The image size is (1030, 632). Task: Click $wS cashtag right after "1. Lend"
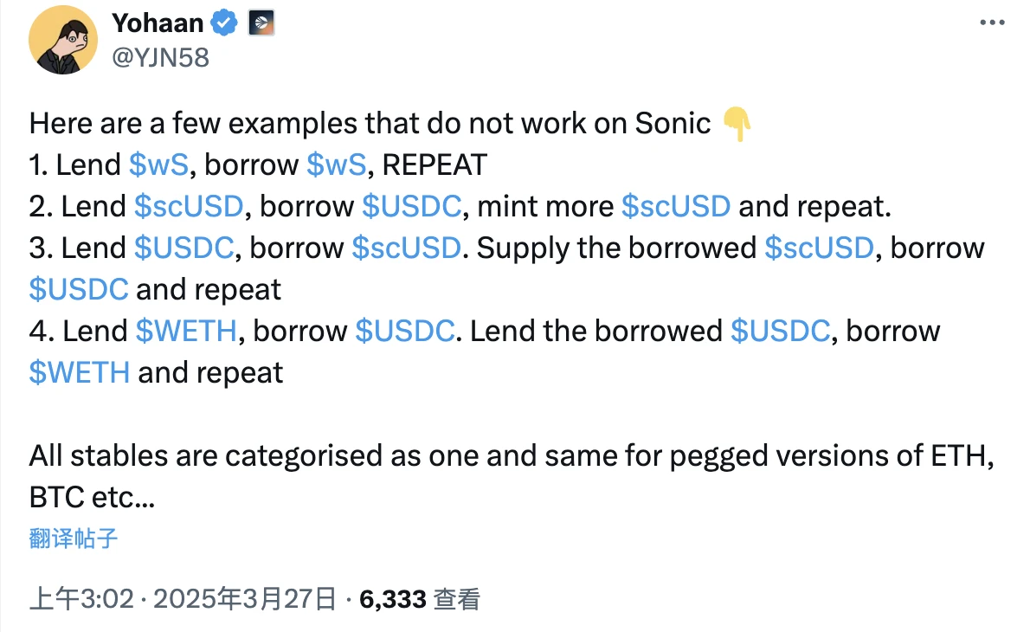tap(158, 164)
